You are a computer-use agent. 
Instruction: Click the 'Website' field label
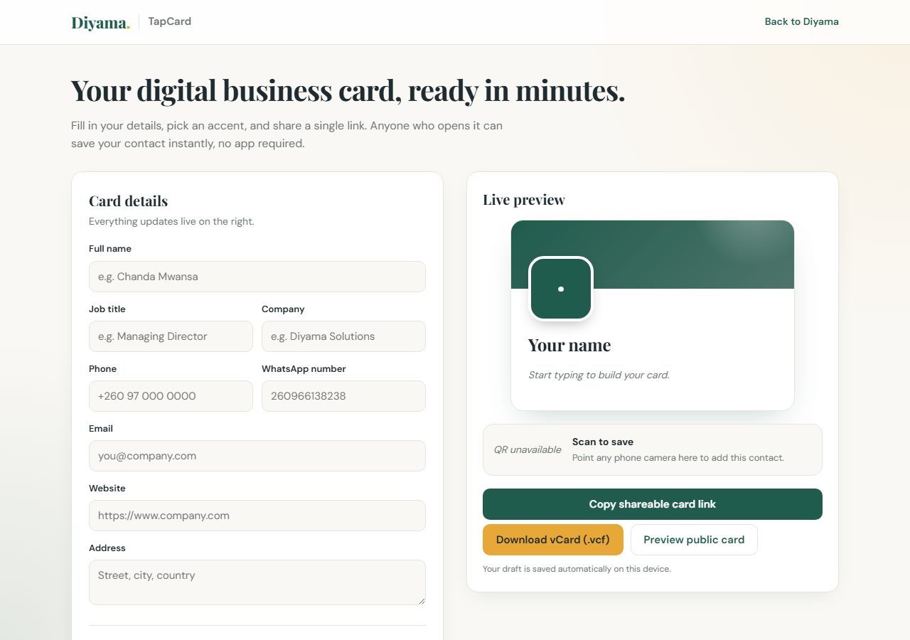(107, 489)
